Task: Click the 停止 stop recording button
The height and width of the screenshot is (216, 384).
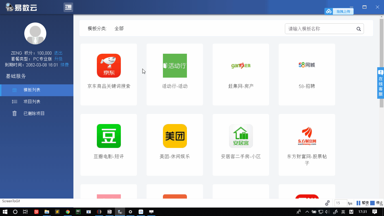Action: [x=377, y=203]
